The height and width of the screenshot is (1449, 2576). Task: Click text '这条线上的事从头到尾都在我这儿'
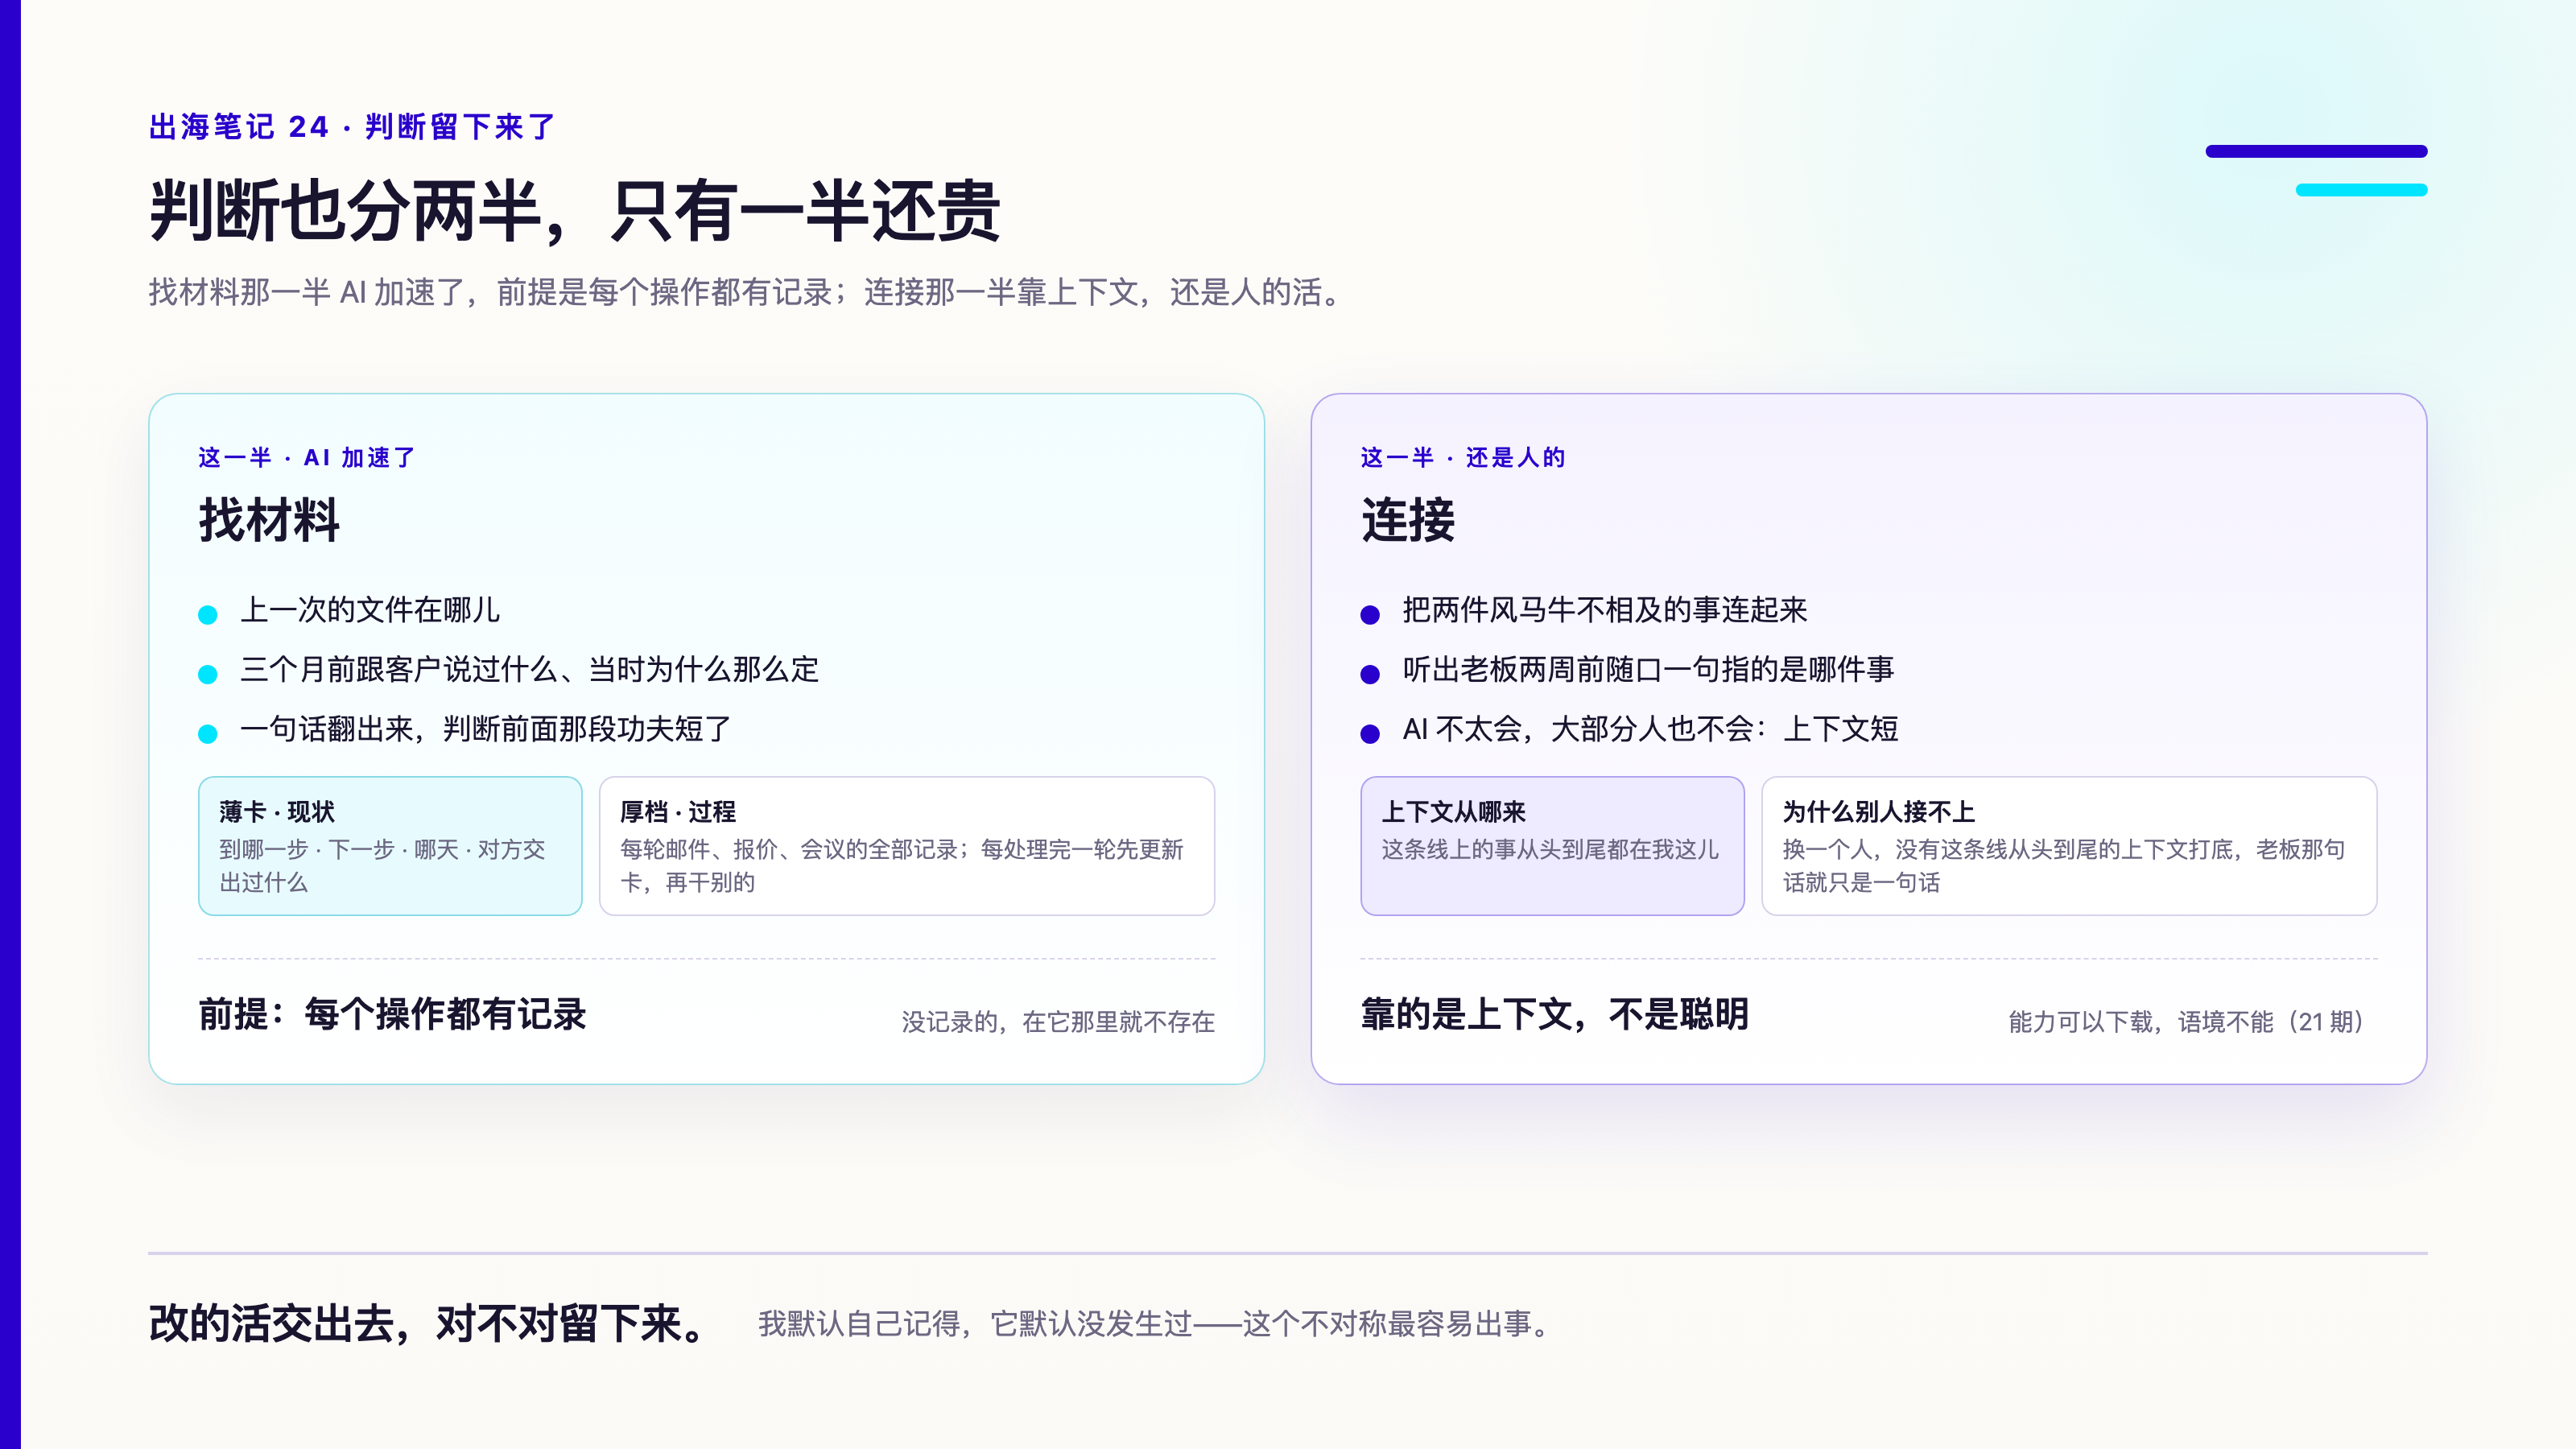1550,850
